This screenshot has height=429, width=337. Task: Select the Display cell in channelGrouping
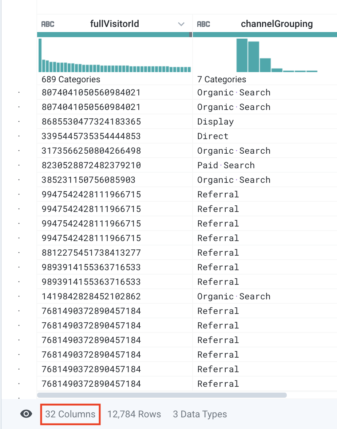(215, 122)
